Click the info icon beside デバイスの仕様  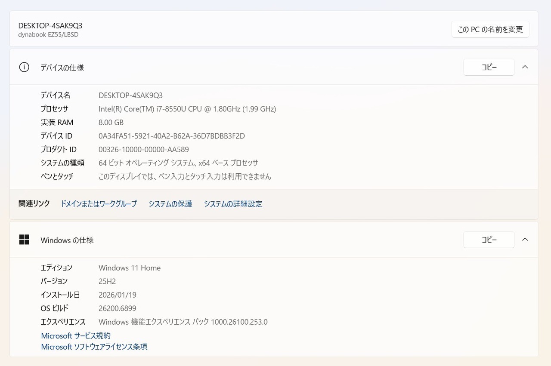coord(24,67)
